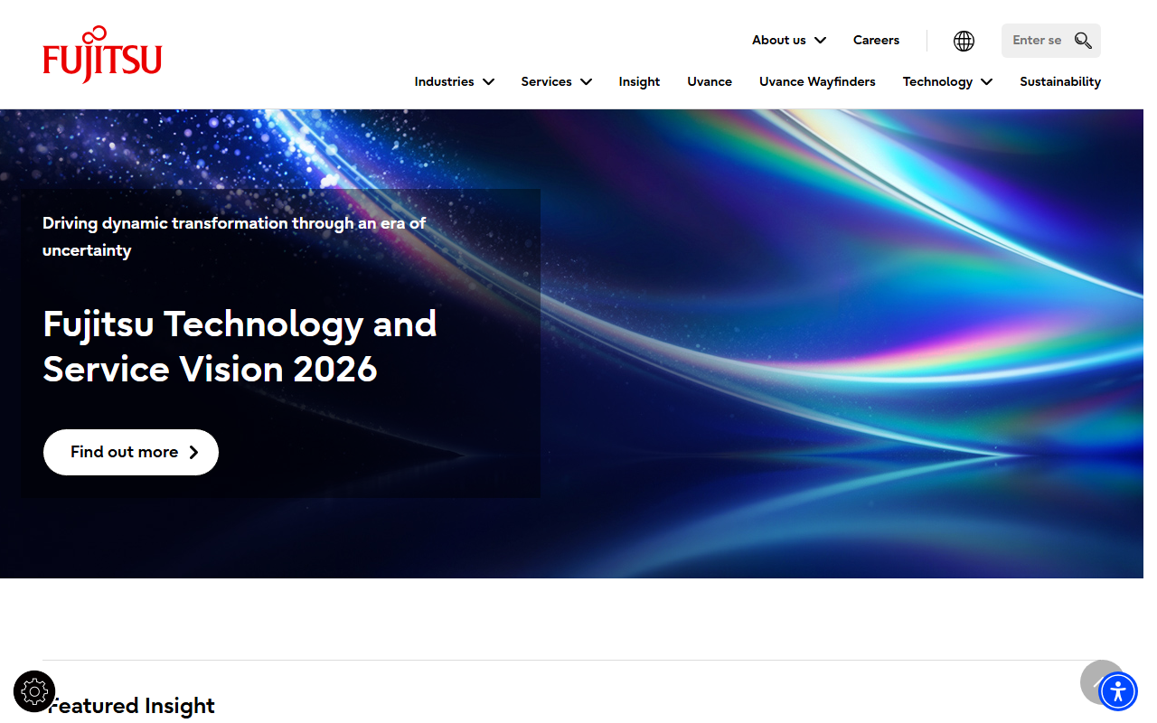Open the globe language selector

click(964, 41)
